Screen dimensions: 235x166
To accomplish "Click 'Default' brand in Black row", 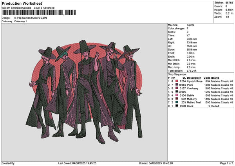I will point(215,106).
